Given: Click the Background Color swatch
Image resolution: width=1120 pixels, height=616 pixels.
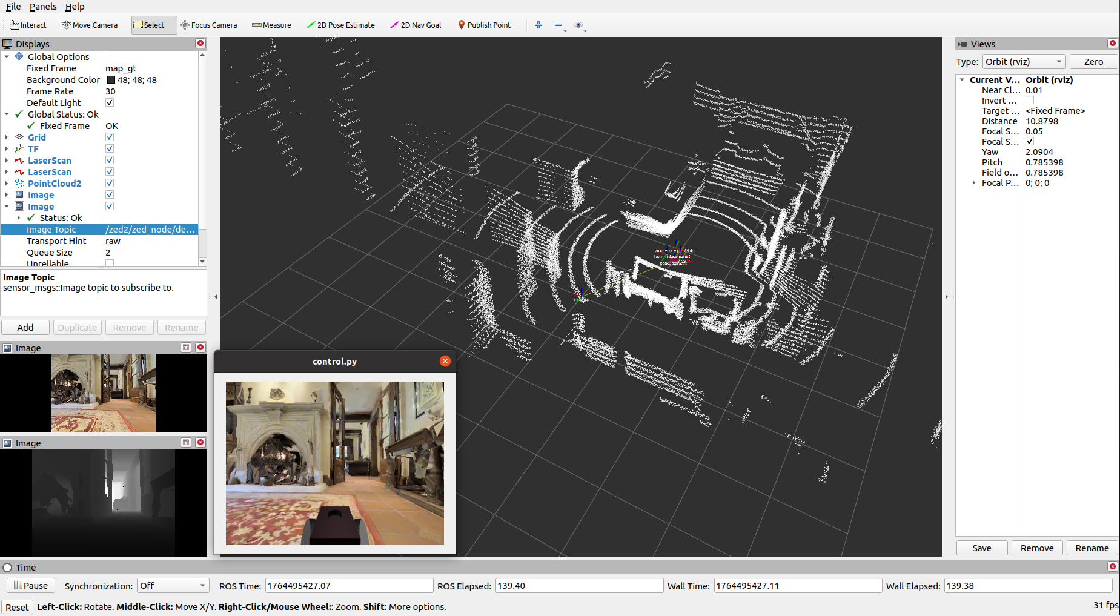Looking at the screenshot, I should (111, 80).
